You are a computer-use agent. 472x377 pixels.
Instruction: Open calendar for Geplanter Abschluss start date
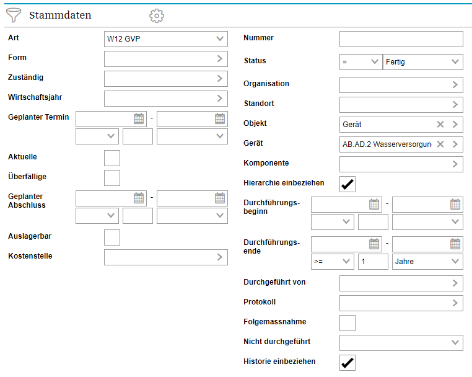coord(139,198)
